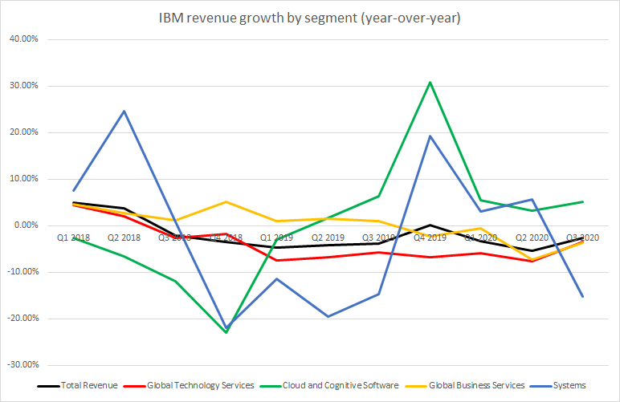Click the Systems line endpoint at Q3 2020

[583, 297]
